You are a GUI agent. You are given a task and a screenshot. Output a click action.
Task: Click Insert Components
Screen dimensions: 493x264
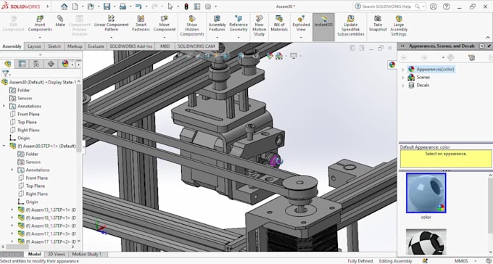(x=40, y=24)
